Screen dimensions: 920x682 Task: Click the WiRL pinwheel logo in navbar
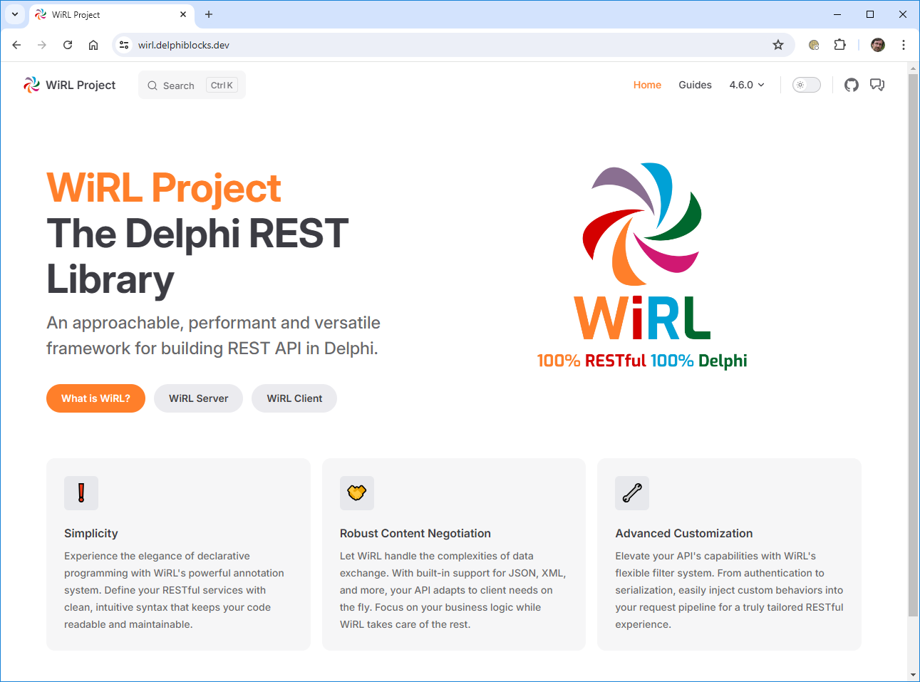(31, 85)
